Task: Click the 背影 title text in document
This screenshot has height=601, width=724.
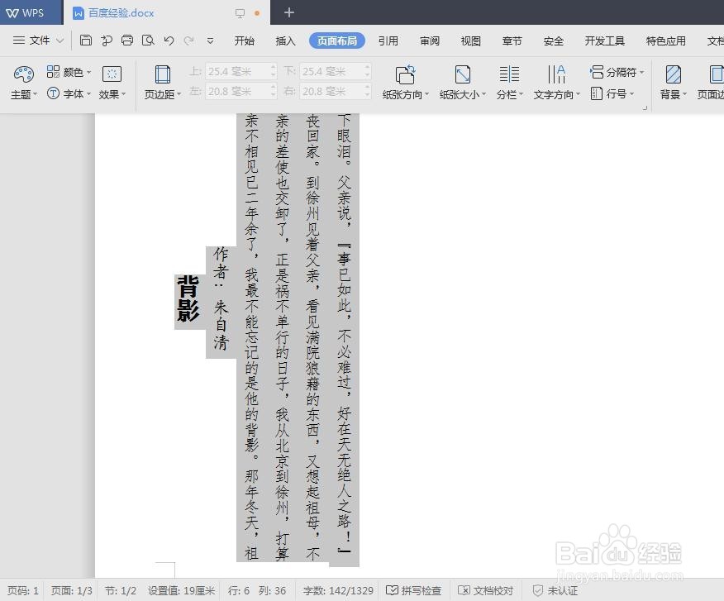Action: pyautogui.click(x=188, y=298)
